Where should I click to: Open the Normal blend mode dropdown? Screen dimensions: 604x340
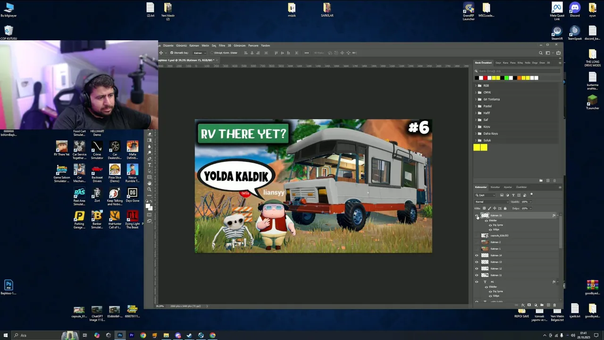(491, 202)
